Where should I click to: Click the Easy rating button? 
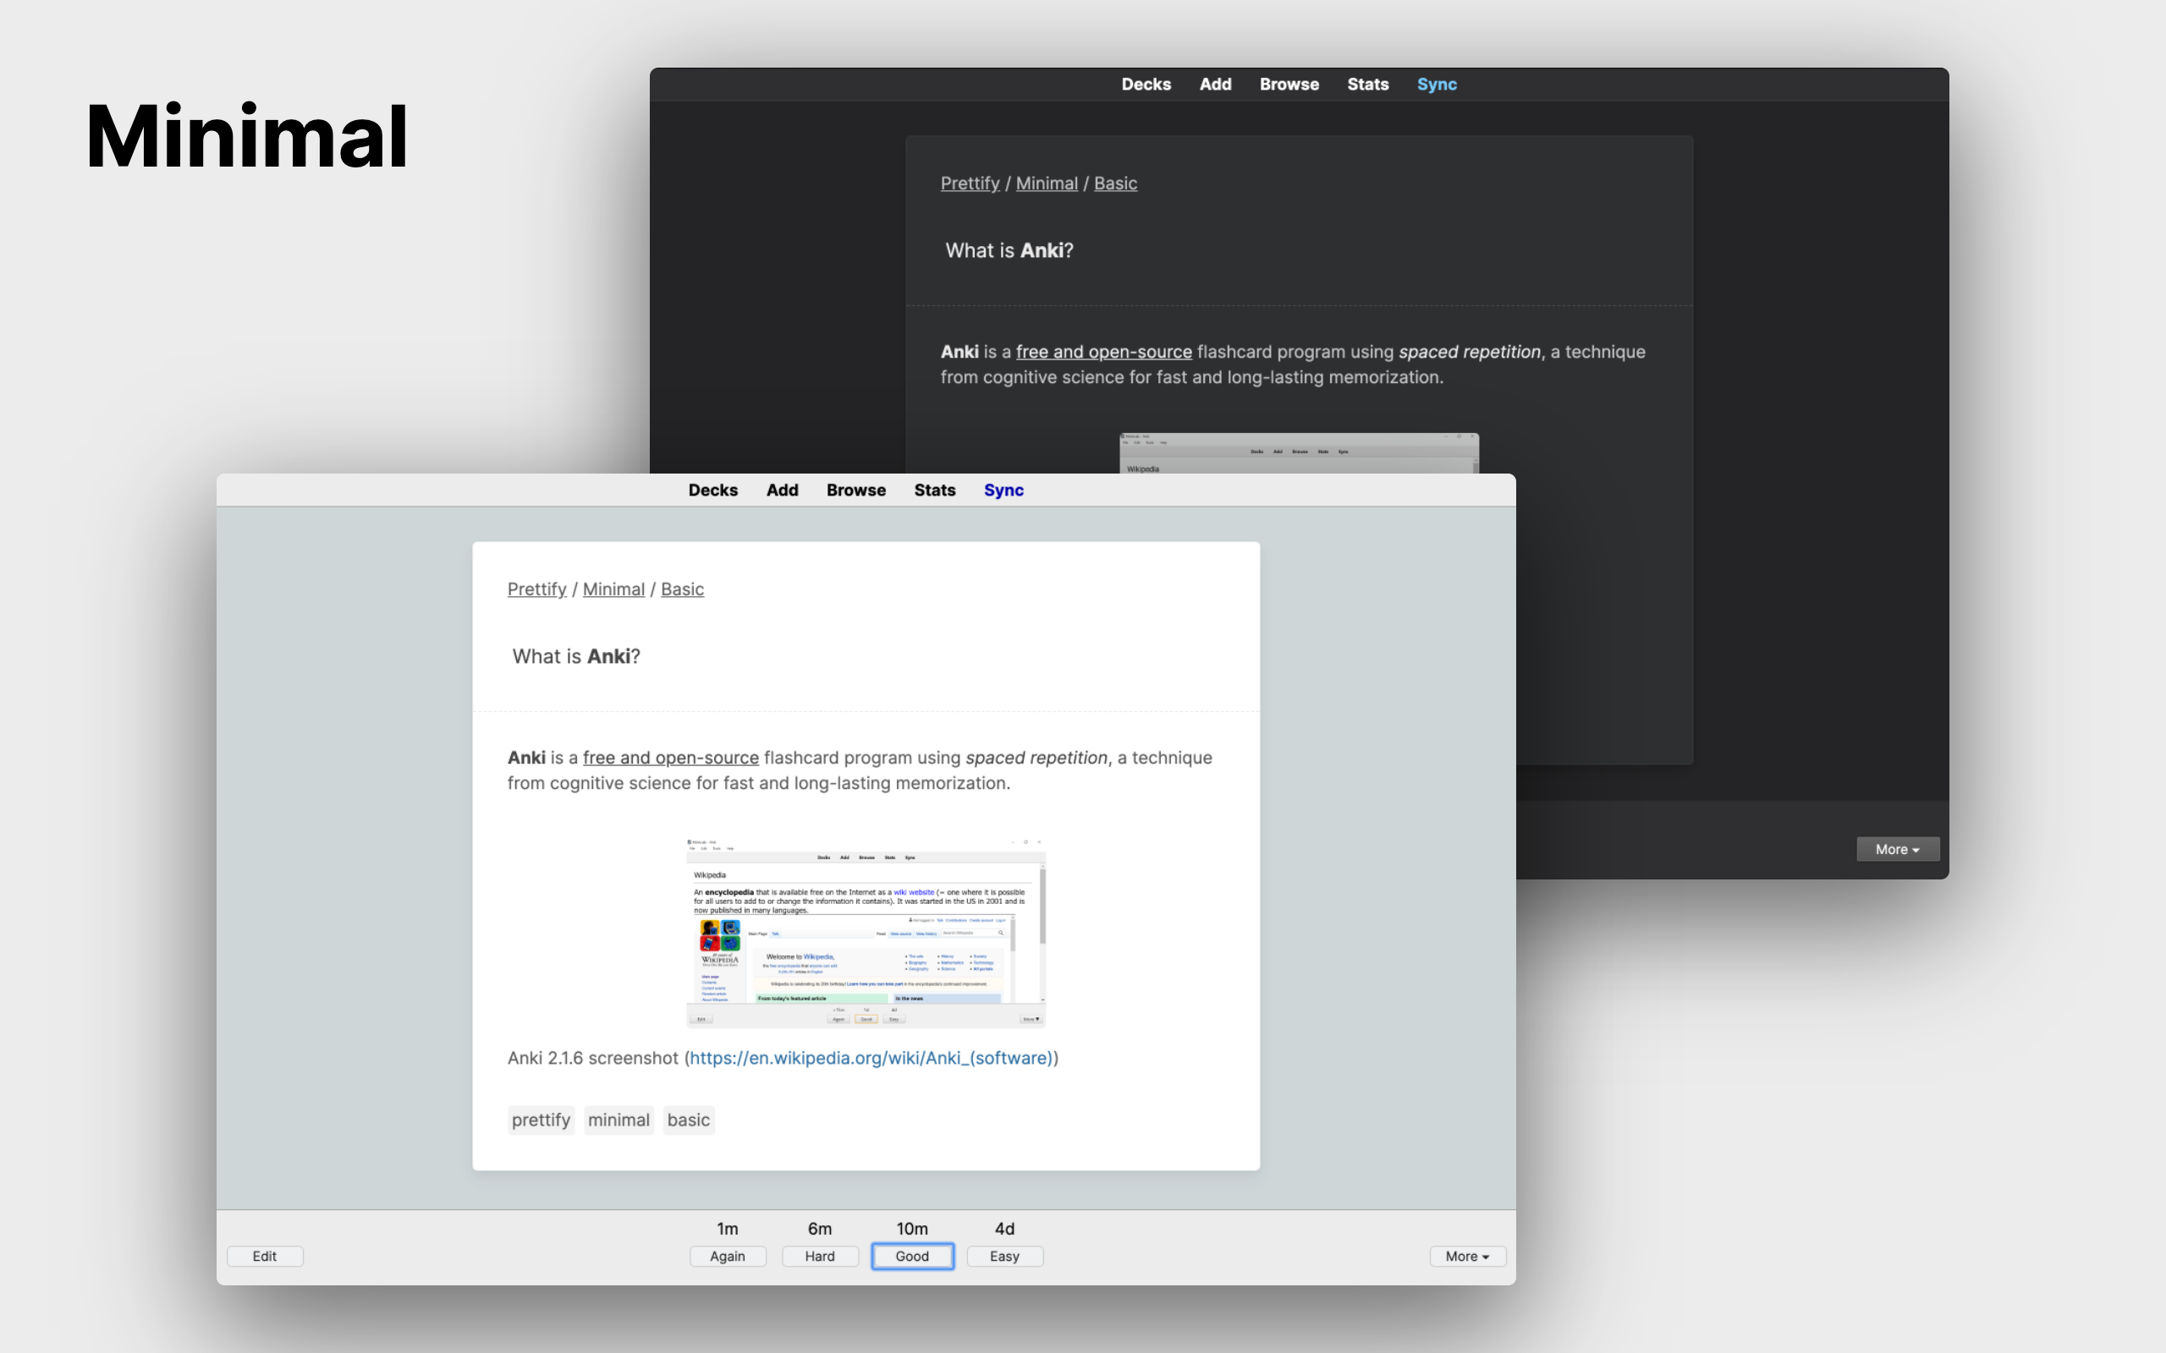coord(1004,1255)
